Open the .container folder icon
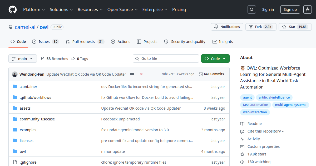 (x=15, y=87)
